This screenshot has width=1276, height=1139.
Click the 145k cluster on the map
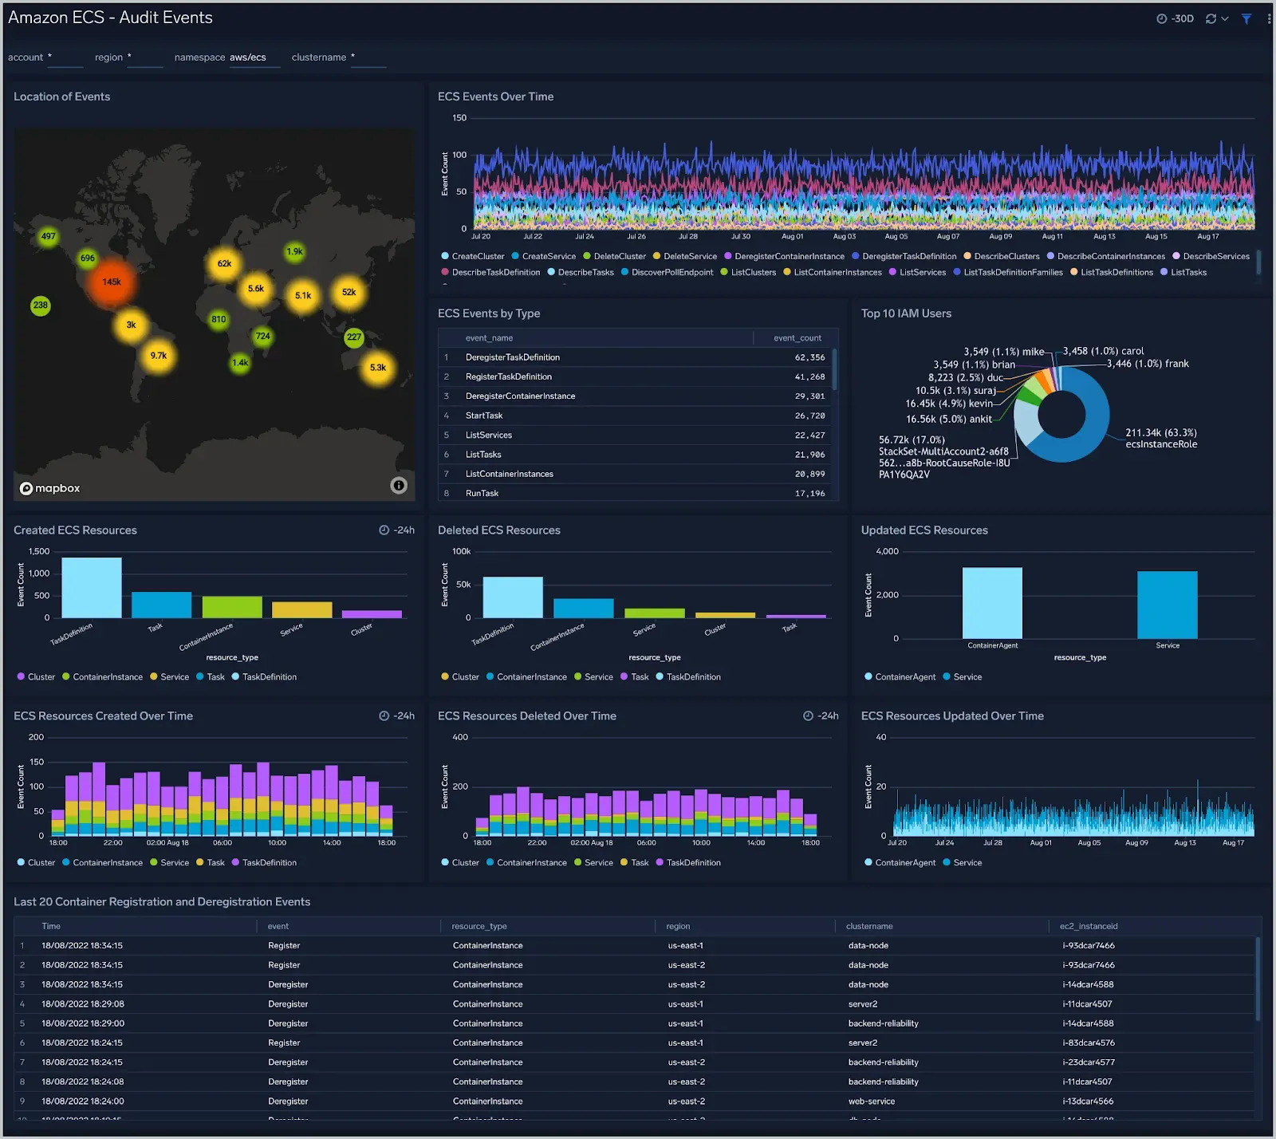pos(112,282)
